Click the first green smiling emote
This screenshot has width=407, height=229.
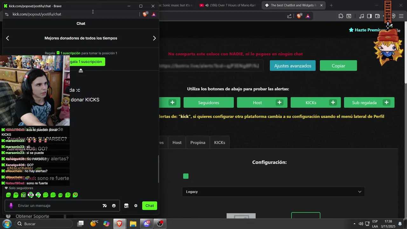(x=8, y=195)
